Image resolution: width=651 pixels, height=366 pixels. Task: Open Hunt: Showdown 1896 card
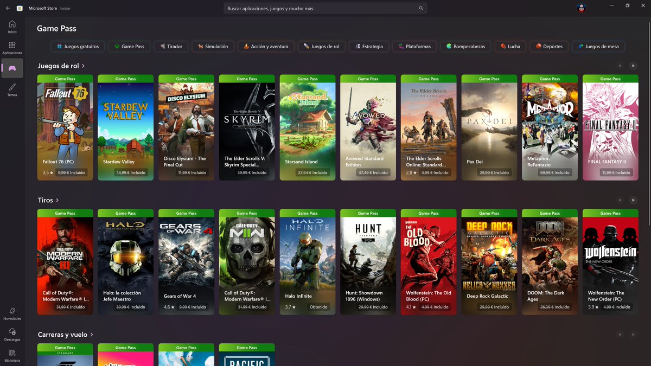point(368,262)
